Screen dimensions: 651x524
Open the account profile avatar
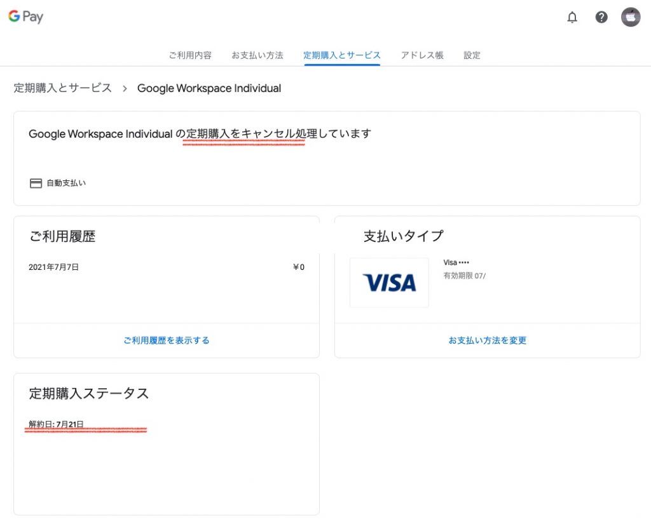[630, 17]
